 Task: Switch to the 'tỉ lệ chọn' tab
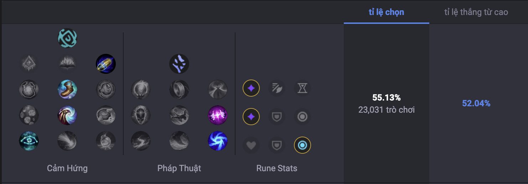386,12
